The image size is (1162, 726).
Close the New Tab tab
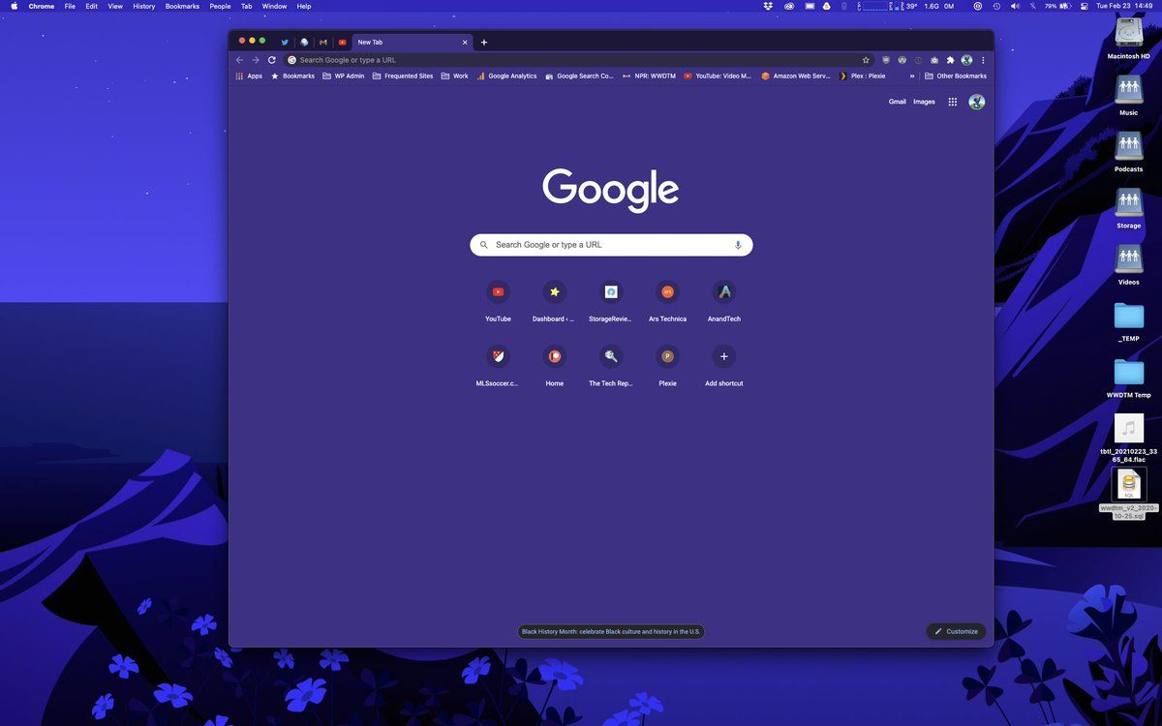coord(465,43)
